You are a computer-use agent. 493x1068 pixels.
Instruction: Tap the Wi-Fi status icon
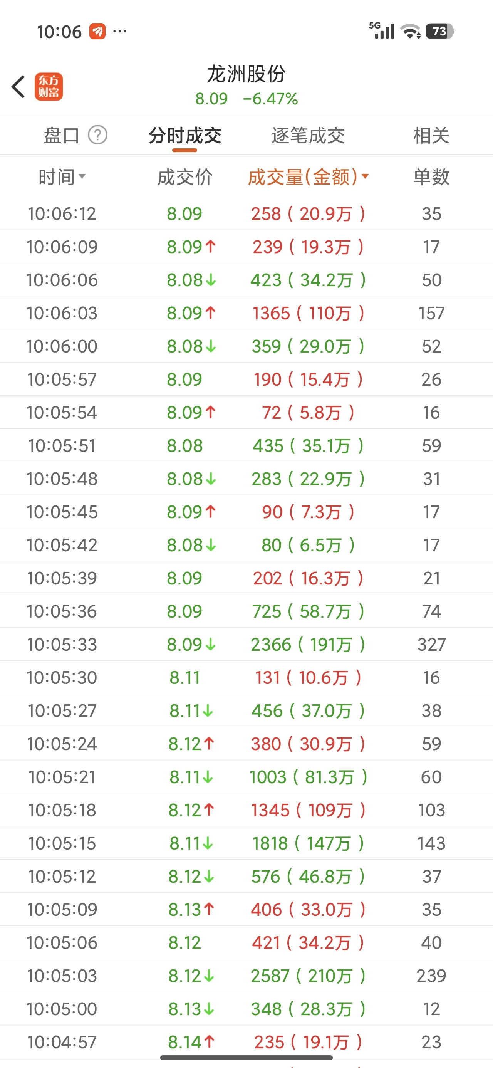(411, 32)
